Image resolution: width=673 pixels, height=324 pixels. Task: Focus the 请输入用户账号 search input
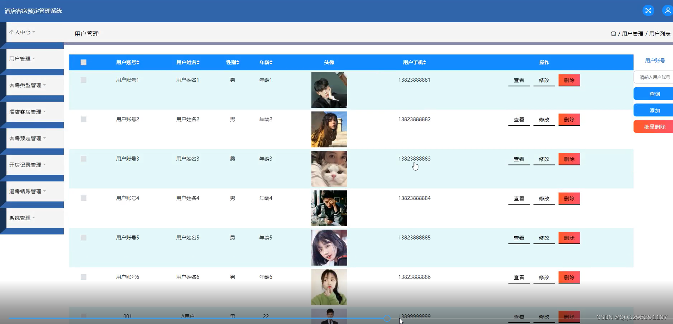point(654,77)
